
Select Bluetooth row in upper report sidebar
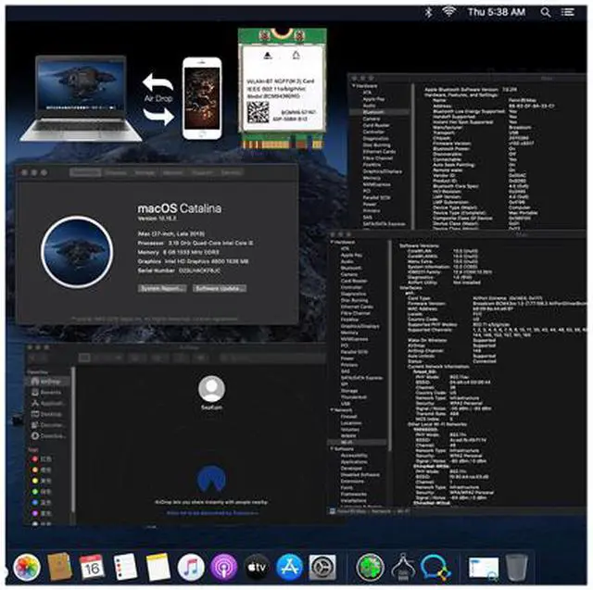(380, 112)
